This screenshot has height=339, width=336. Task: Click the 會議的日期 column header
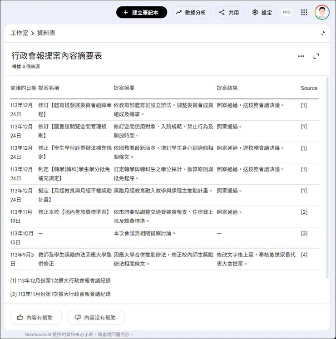pos(23,88)
